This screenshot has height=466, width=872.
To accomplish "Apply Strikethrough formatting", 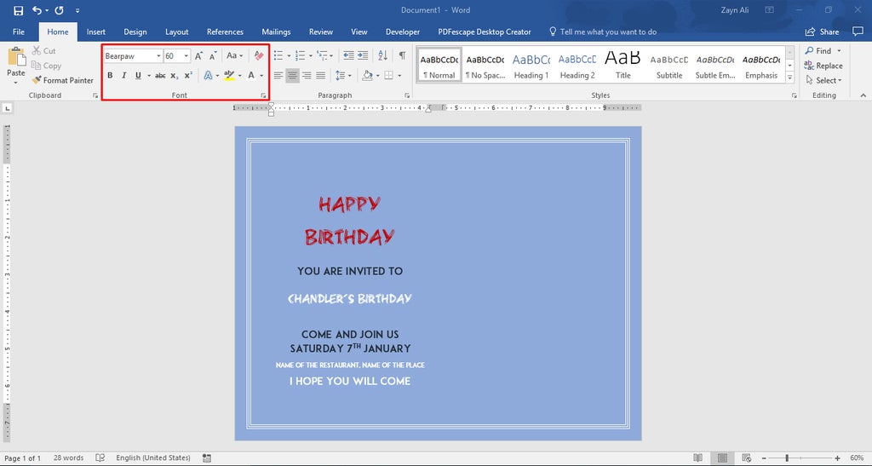I will pyautogui.click(x=160, y=76).
